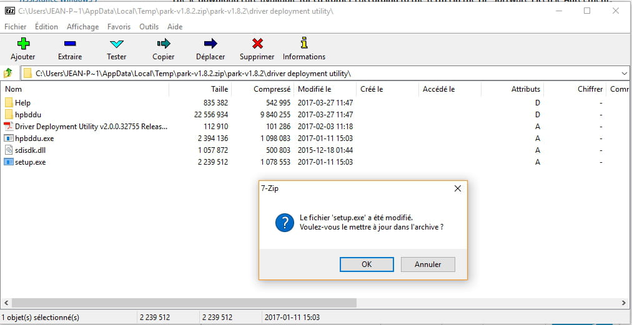The height and width of the screenshot is (325, 632).
Task: Maximize the 7-Zip main window
Action: 587,11
